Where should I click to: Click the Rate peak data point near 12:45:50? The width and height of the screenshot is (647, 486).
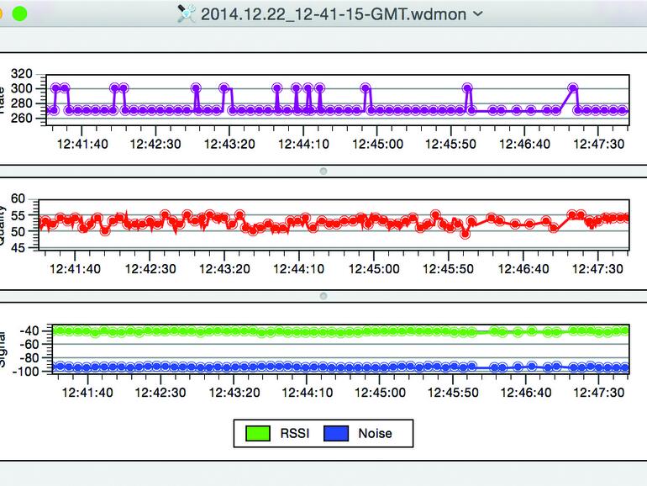[467, 88]
